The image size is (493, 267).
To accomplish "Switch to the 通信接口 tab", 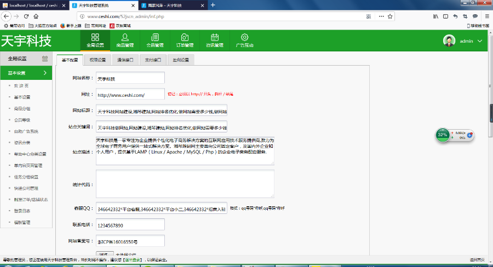I will pos(125,60).
